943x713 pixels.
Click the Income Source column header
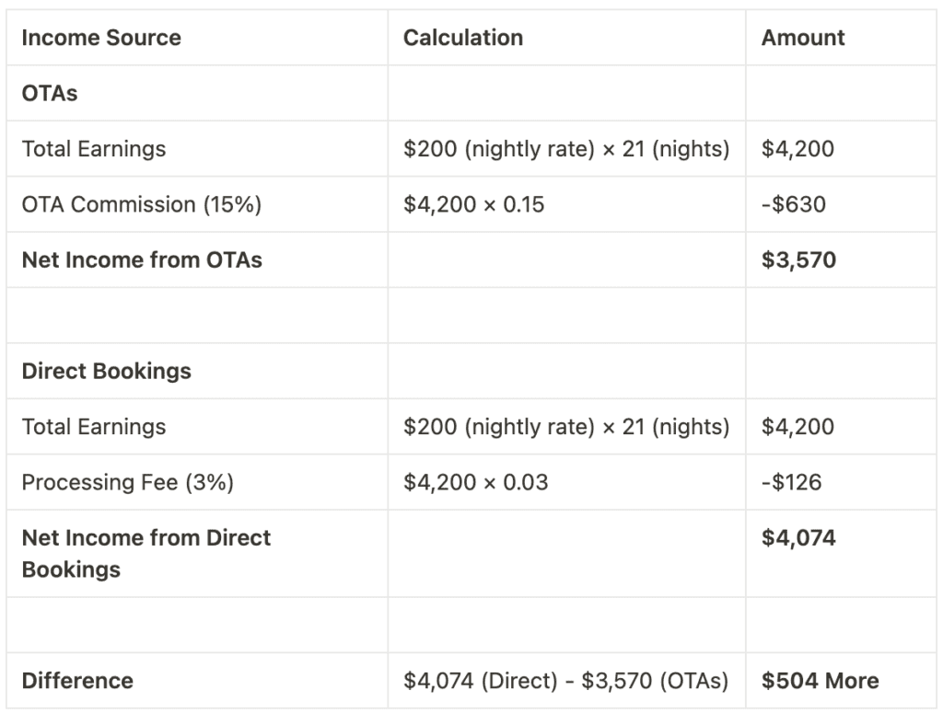101,38
